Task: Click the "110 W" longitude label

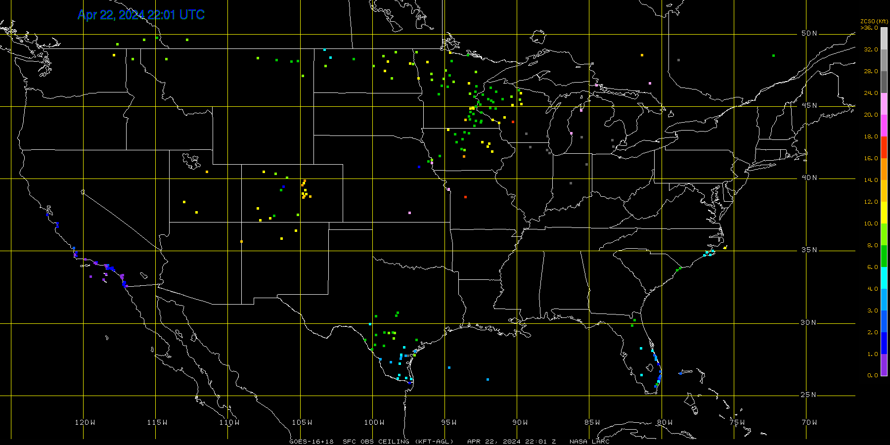Action: click(229, 423)
